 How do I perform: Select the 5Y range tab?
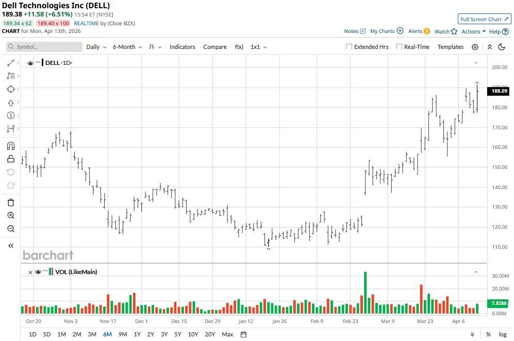[178, 334]
